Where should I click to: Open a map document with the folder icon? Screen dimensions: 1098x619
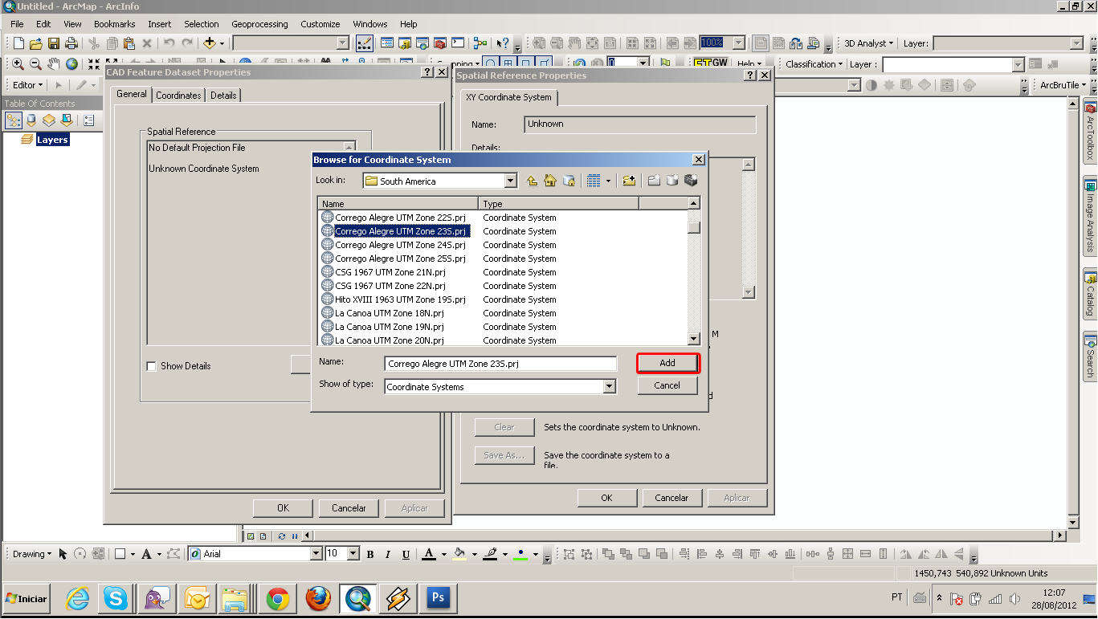point(36,43)
